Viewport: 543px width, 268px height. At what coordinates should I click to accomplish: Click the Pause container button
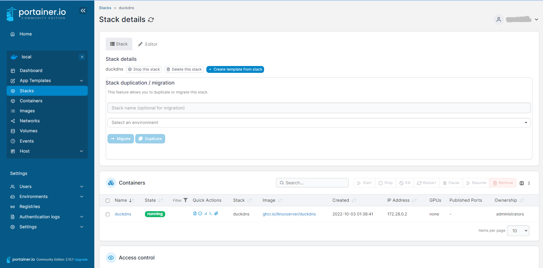(451, 183)
